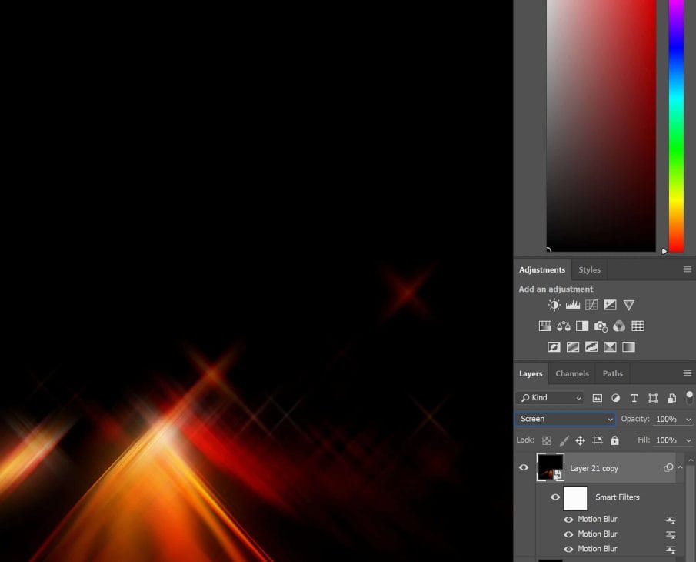This screenshot has width=696, height=562.
Task: Filter layers by type (T icon)
Action: [x=634, y=398]
